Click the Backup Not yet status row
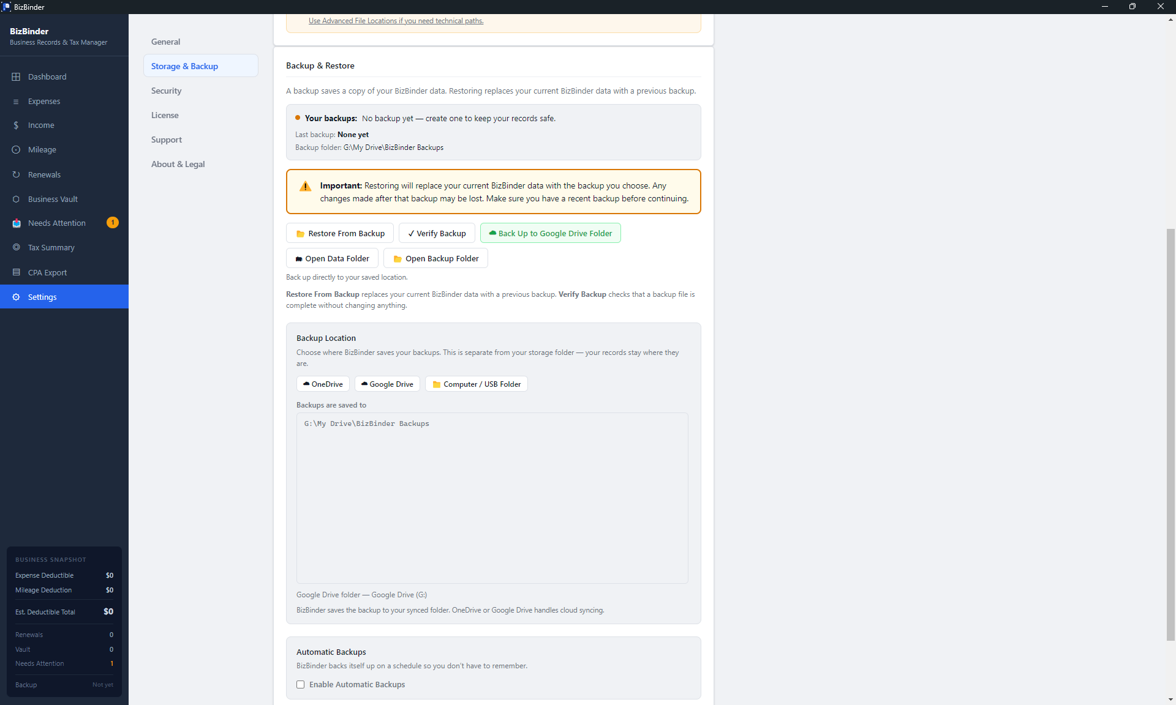This screenshot has width=1176, height=705. 64,685
